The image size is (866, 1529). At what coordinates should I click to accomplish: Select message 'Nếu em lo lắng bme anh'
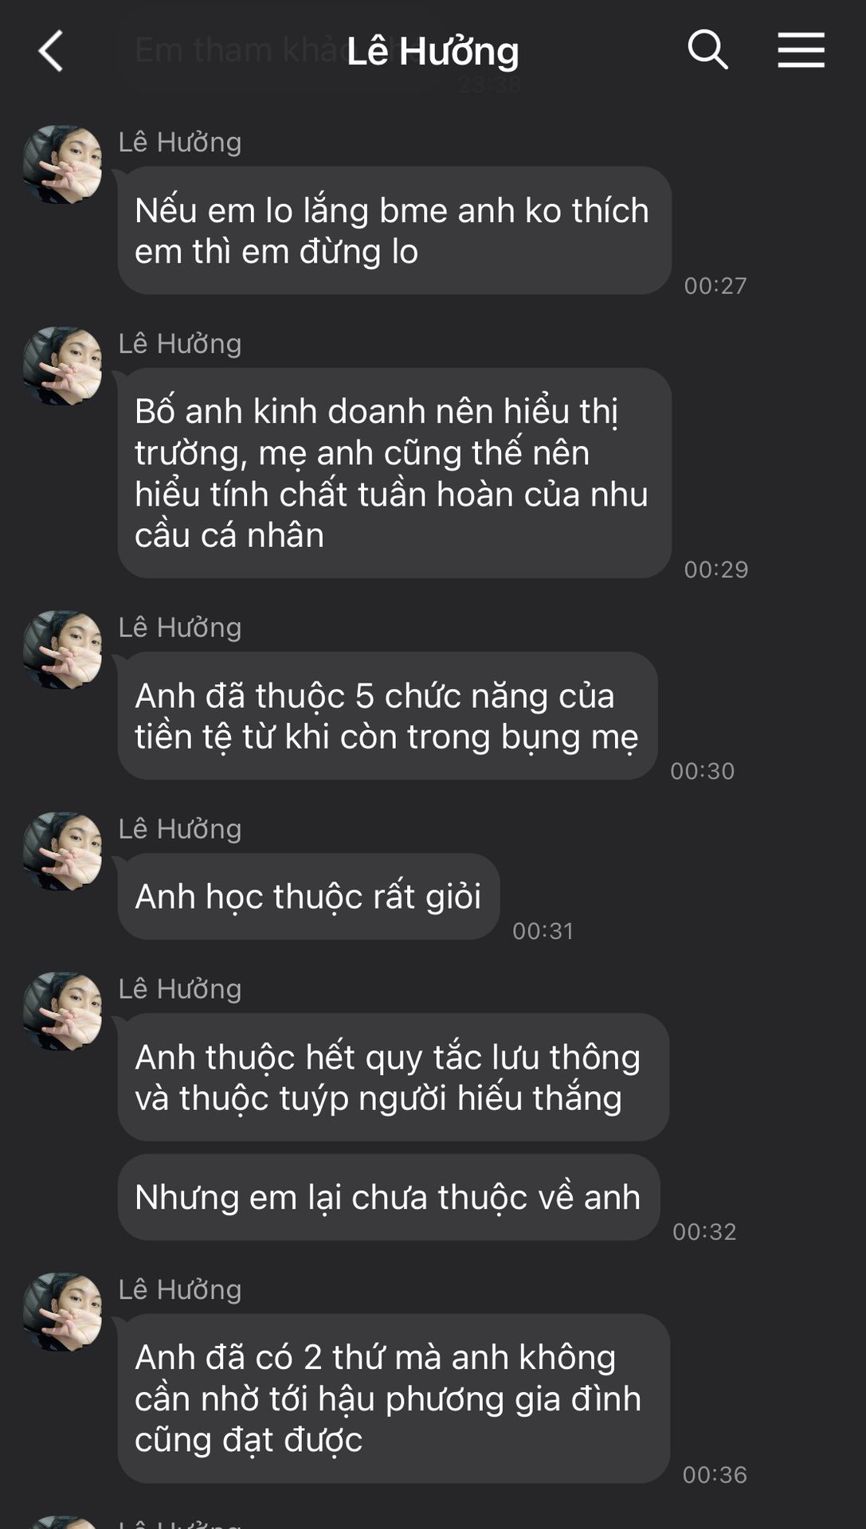tap(394, 231)
